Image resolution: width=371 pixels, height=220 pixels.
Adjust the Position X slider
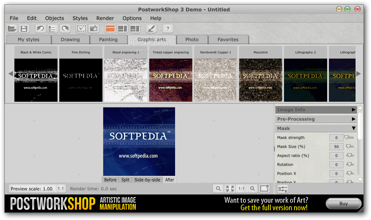tap(350, 173)
